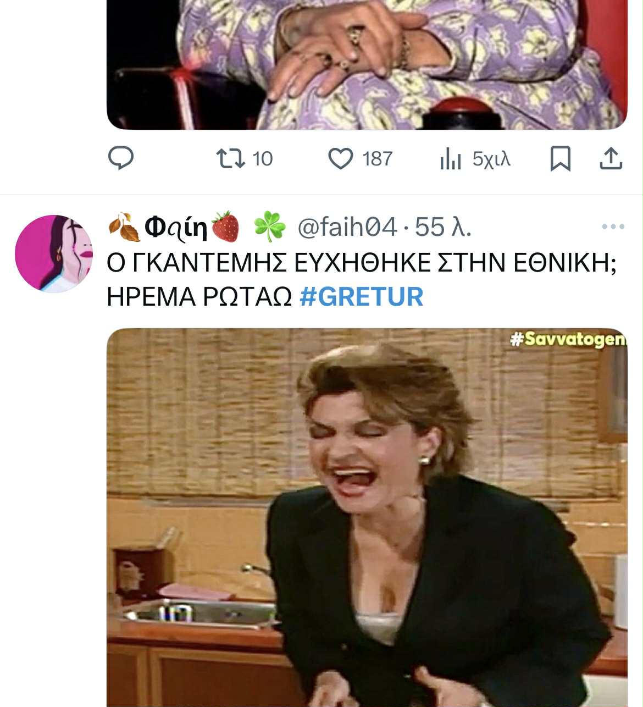Click the 10 retweets count
Viewport: 643px width, 707px height.
[x=262, y=159]
